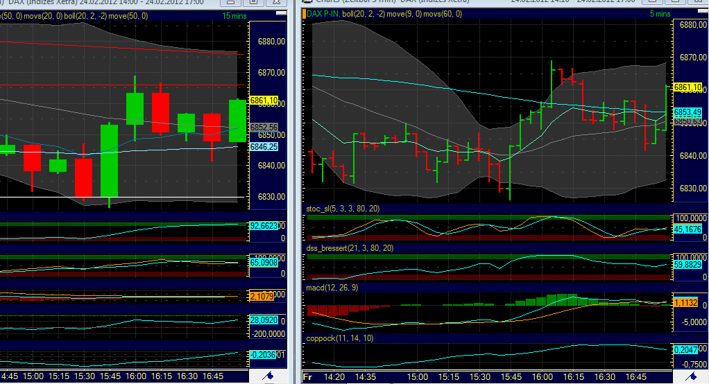Click the cyan 6846,25 value tag

(264, 147)
